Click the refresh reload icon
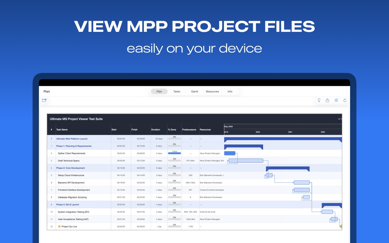Image resolution: width=389 pixels, height=243 pixels. pos(345,100)
